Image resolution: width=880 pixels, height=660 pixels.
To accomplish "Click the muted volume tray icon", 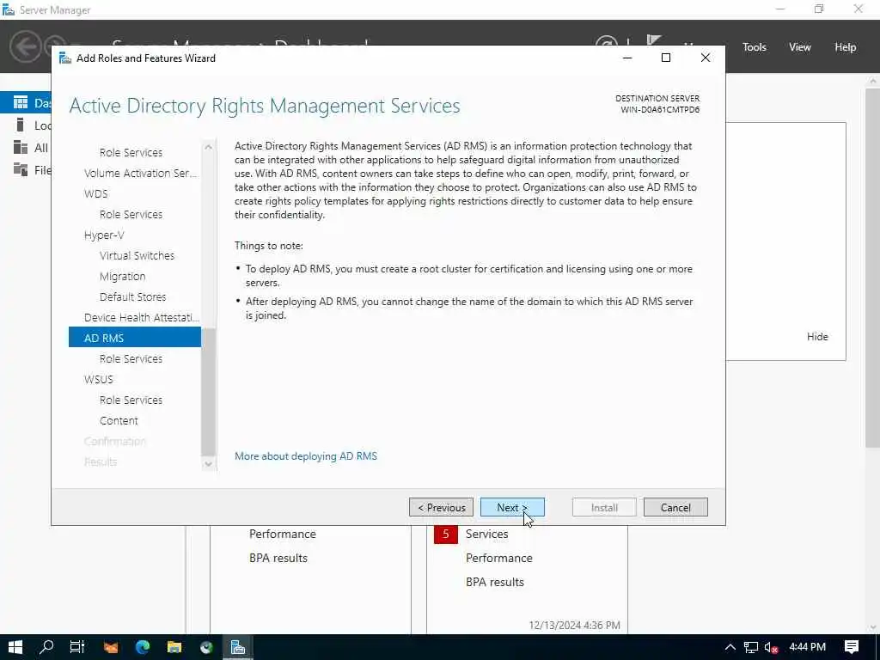I will tap(772, 647).
